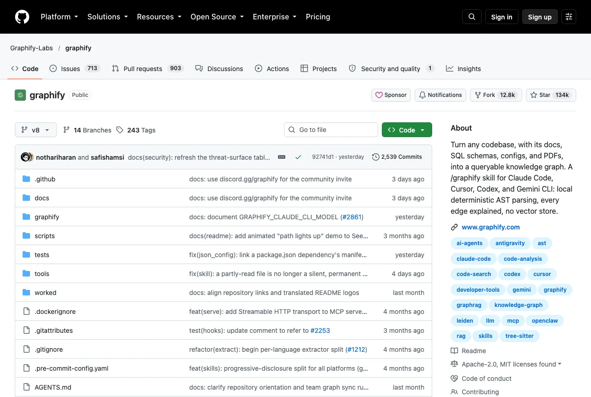
Task: Expand the commit message ellipsis icon
Action: 282,157
